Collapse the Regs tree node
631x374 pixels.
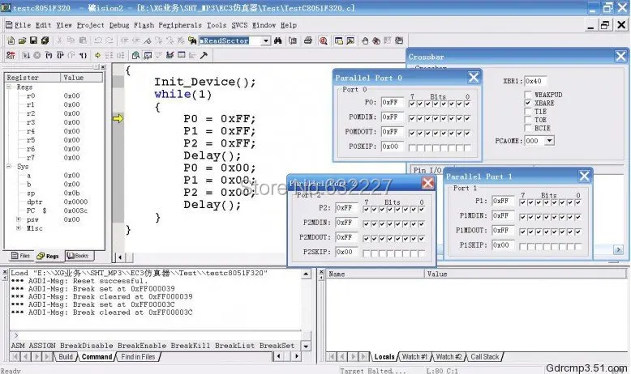click(x=8, y=87)
